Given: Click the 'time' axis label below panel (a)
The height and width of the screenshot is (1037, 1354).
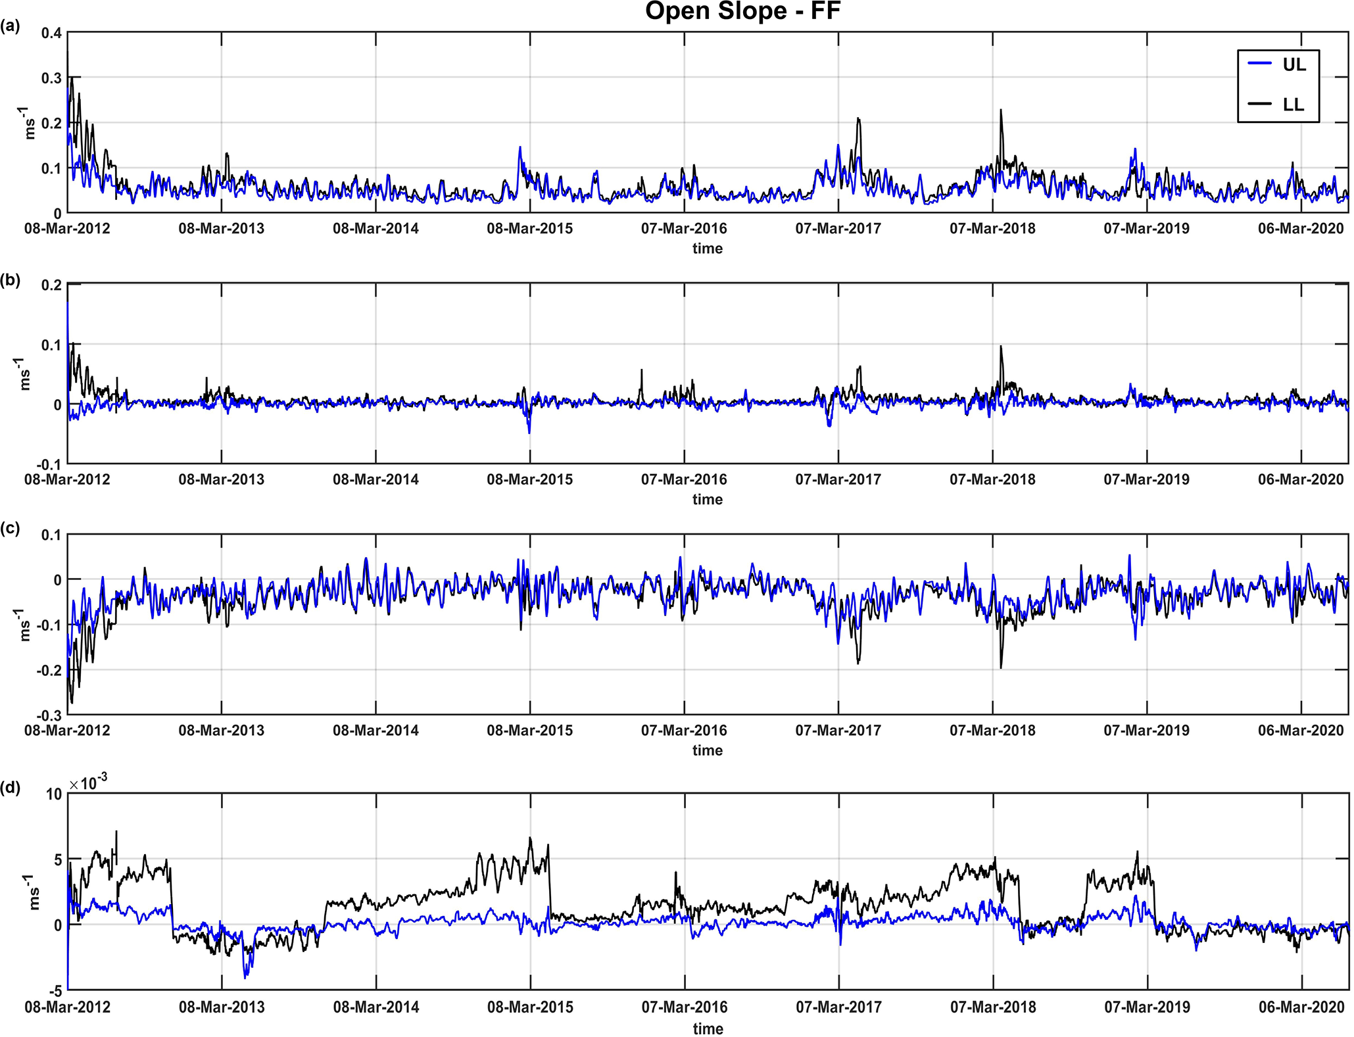Looking at the screenshot, I should coord(707,249).
